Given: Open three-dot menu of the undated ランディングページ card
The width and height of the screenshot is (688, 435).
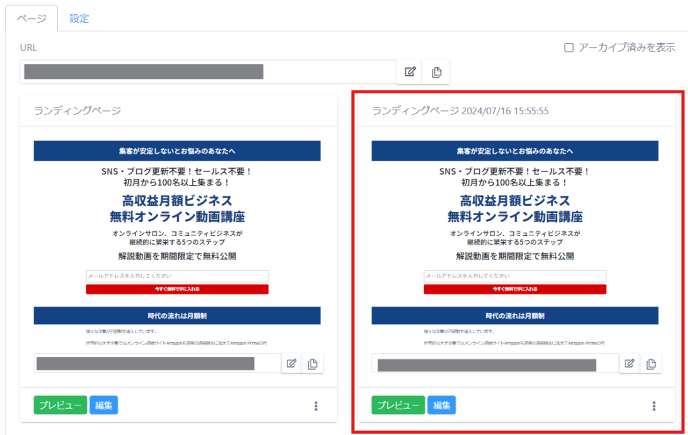Looking at the screenshot, I should click(x=316, y=406).
